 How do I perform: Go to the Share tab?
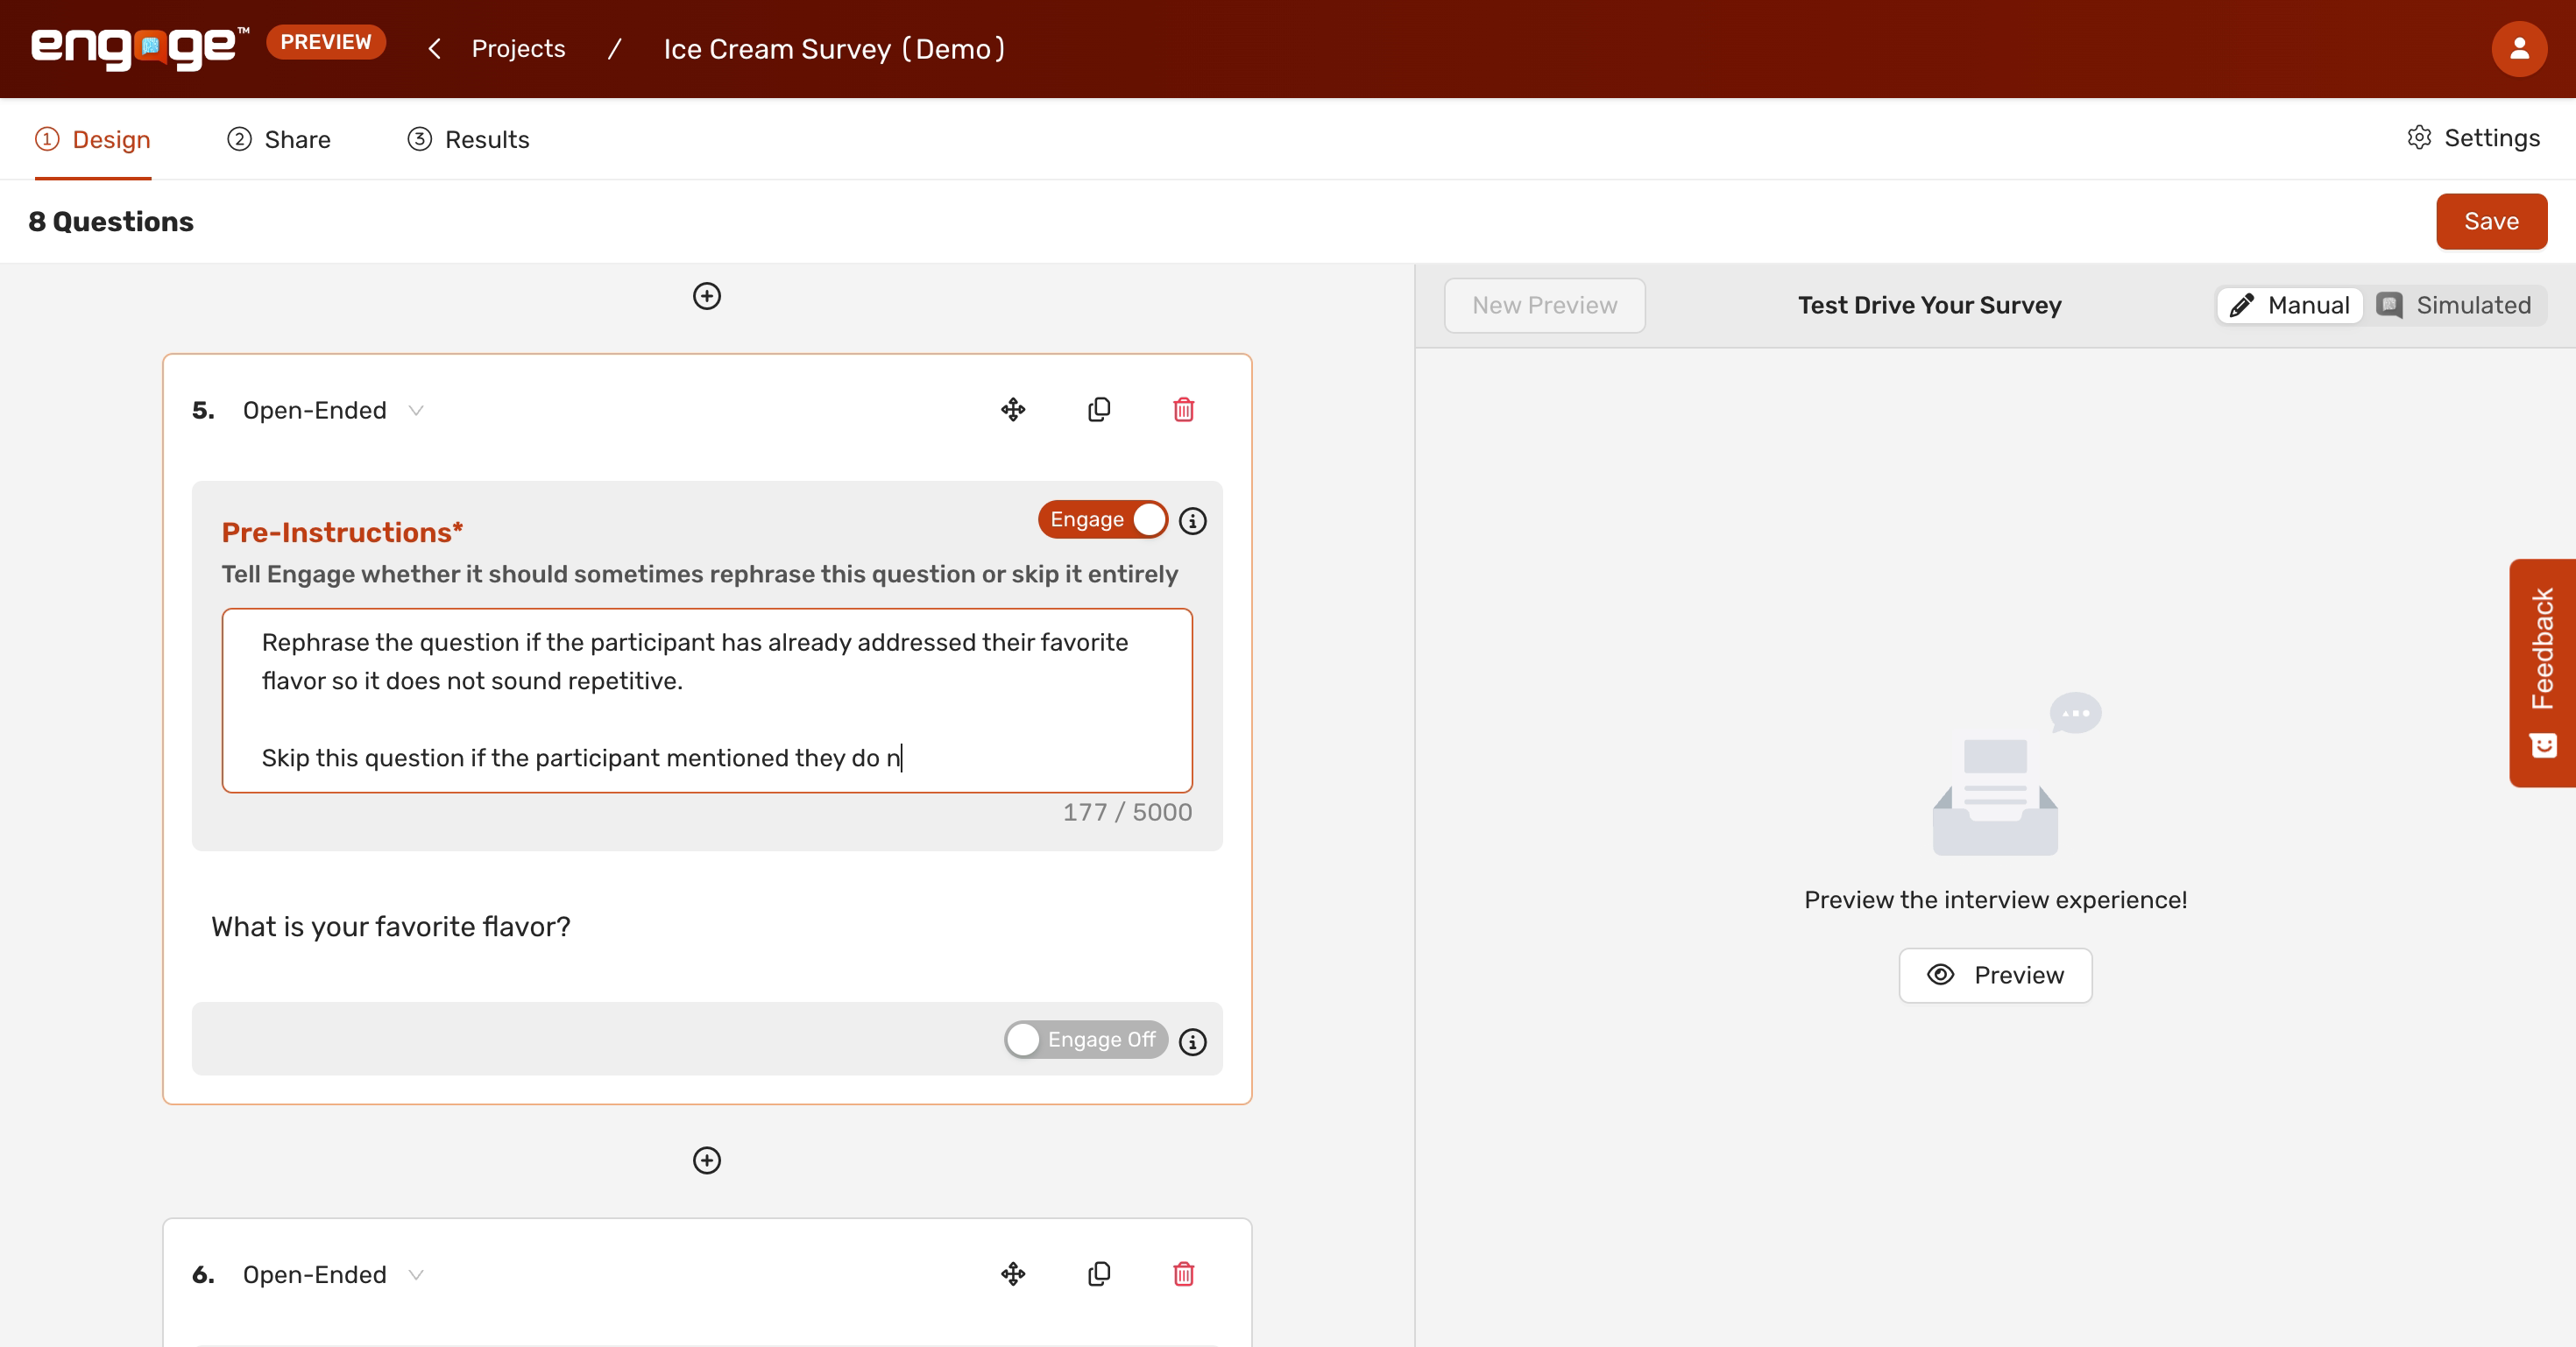point(279,139)
